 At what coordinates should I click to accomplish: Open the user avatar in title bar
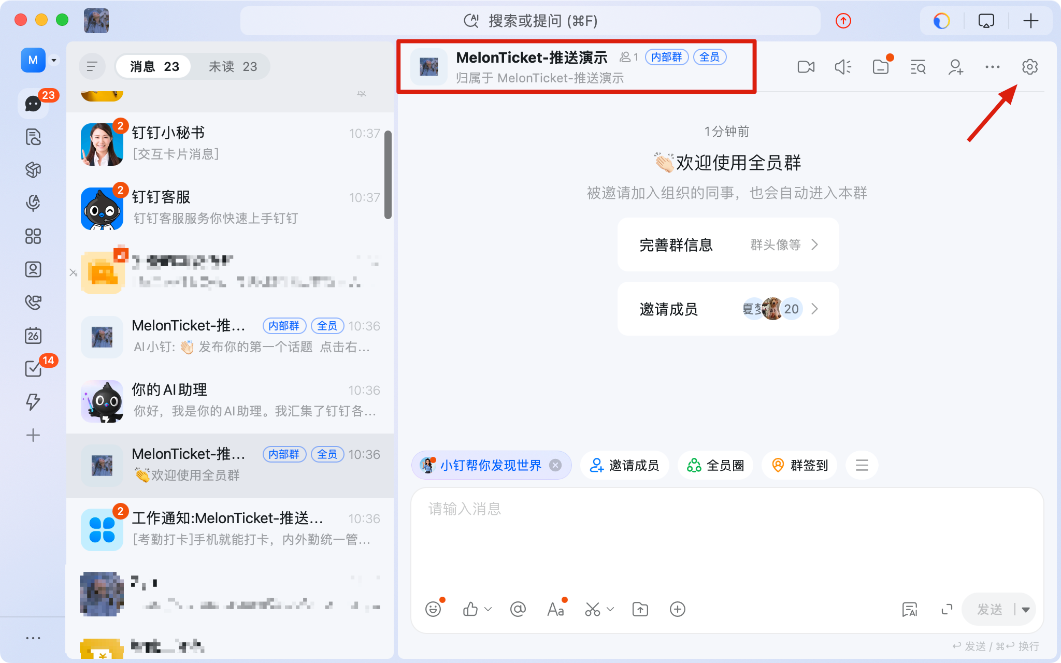pyautogui.click(x=96, y=21)
